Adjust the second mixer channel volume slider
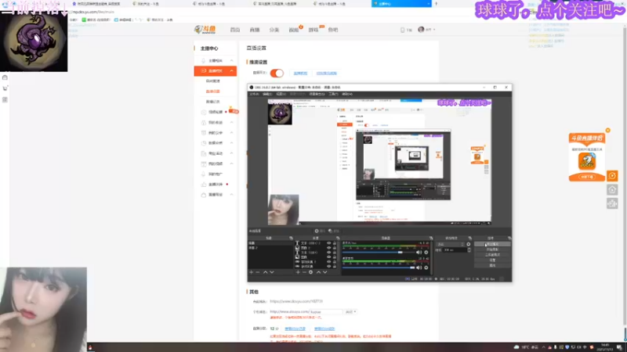Screen dimensions: 627x352 pyautogui.click(x=379, y=268)
